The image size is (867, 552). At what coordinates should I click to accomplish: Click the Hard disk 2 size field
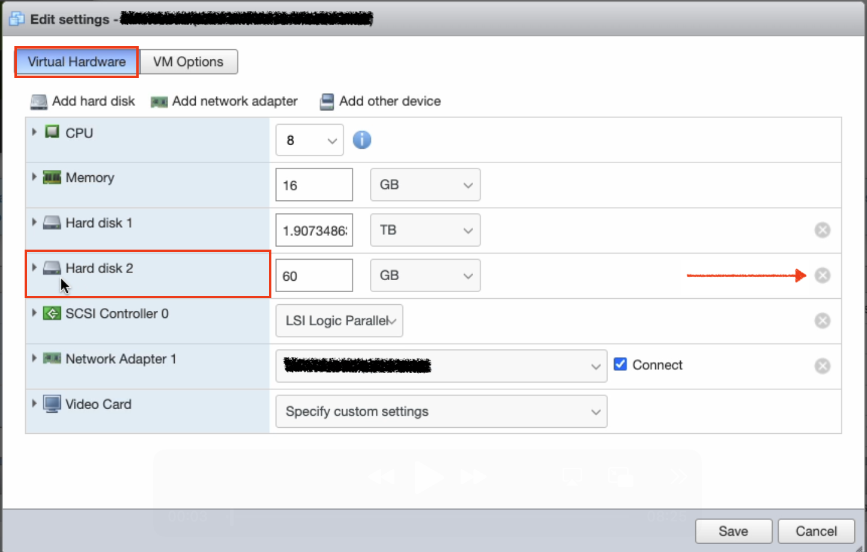(314, 276)
